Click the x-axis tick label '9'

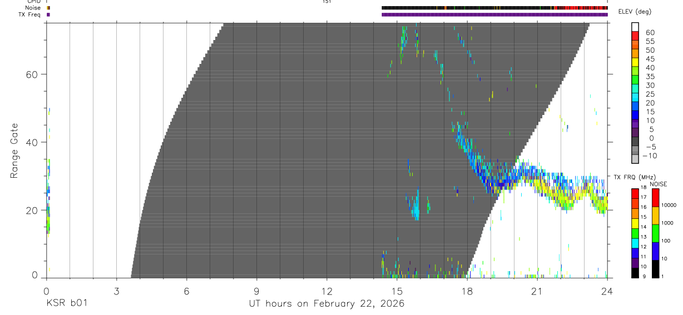click(x=256, y=291)
